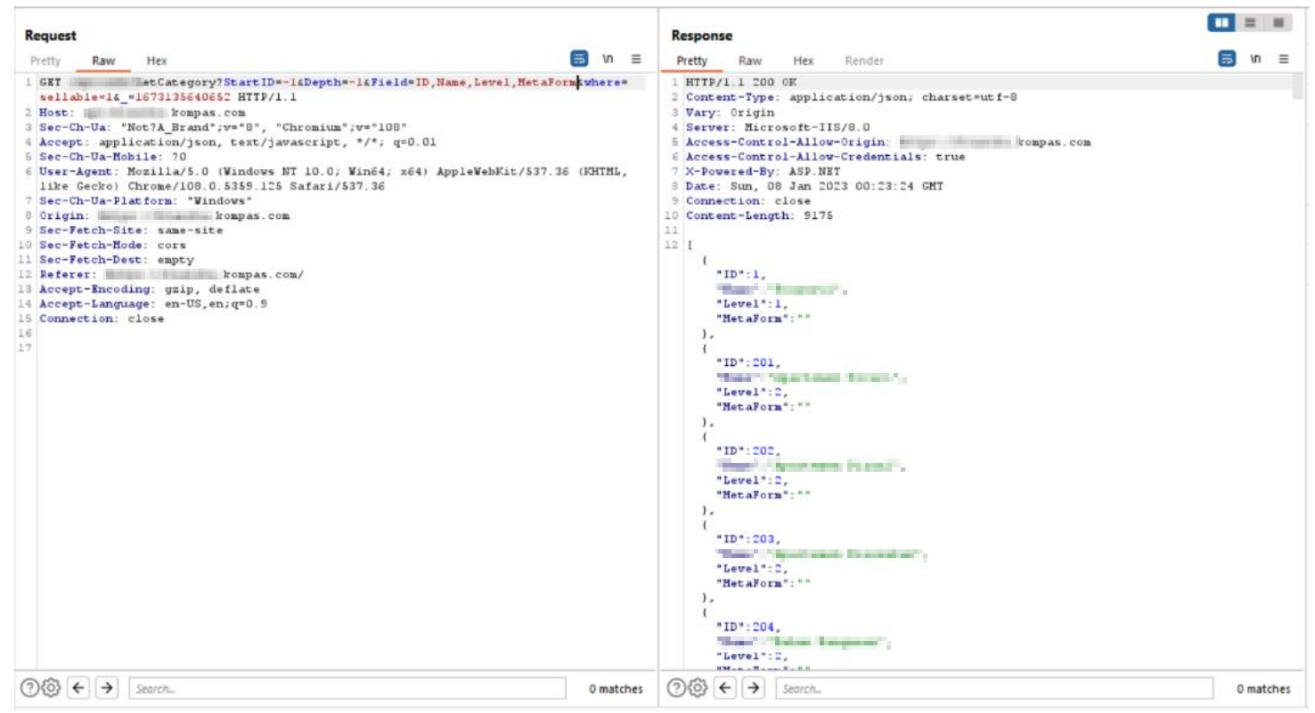The width and height of the screenshot is (1315, 713).
Task: Toggle the \n display in the Response panel
Action: coord(1255,60)
